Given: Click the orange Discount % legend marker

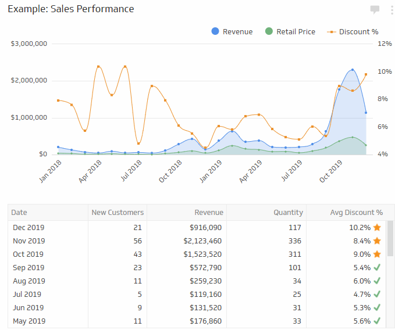Looking at the screenshot, I should (x=332, y=32).
